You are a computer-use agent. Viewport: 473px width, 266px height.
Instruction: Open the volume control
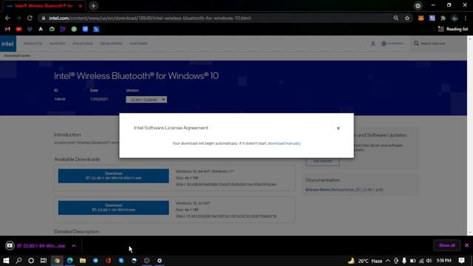coord(429,261)
